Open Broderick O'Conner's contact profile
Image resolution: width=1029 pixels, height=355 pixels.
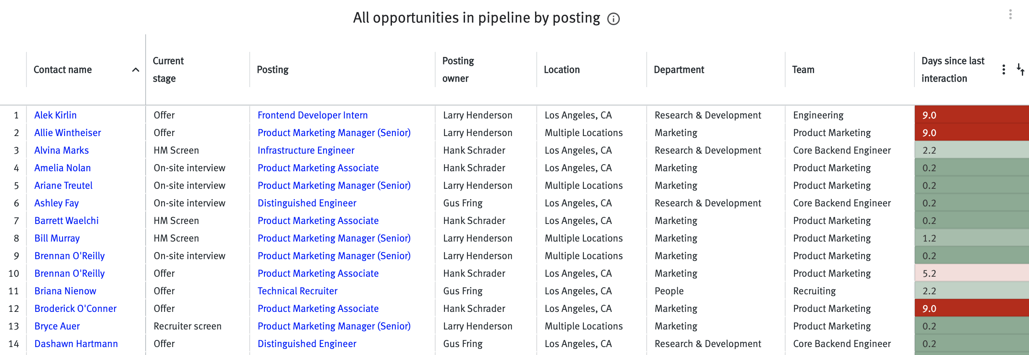(x=75, y=308)
